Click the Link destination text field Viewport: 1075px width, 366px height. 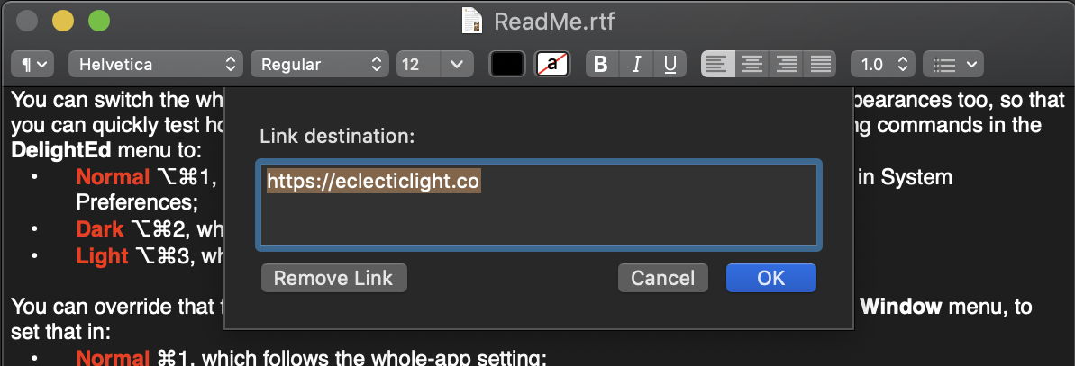pyautogui.click(x=538, y=204)
